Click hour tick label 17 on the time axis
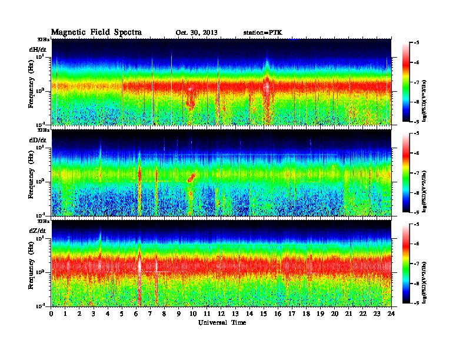 coord(292,314)
